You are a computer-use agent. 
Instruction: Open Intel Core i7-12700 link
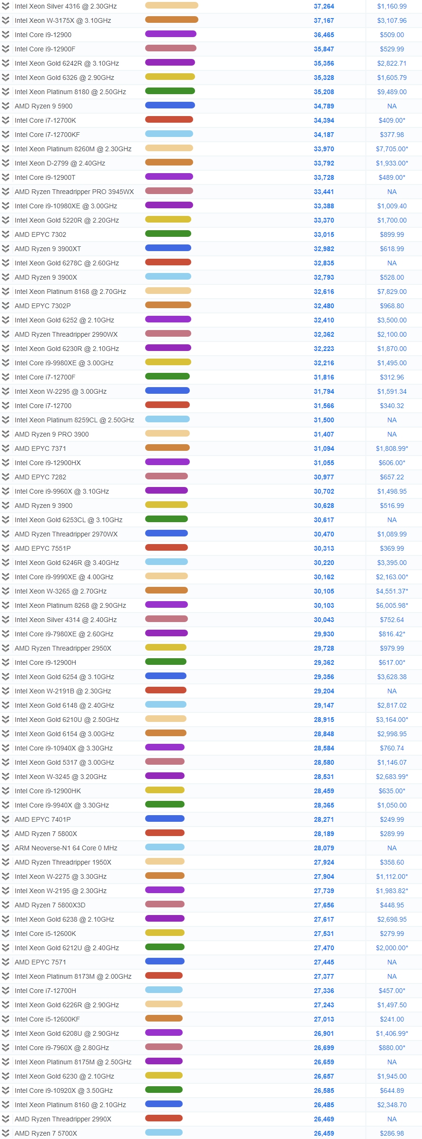tap(43, 406)
